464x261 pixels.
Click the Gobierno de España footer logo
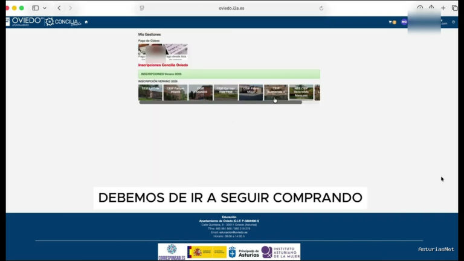pyautogui.click(x=207, y=252)
